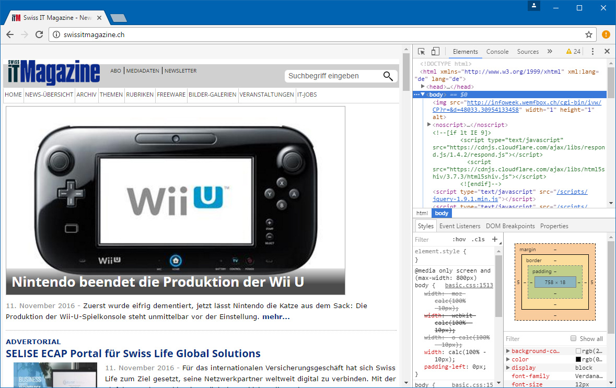Image resolution: width=616 pixels, height=388 pixels.
Task: Open the orange Chrome notification menu icon
Action: point(606,34)
